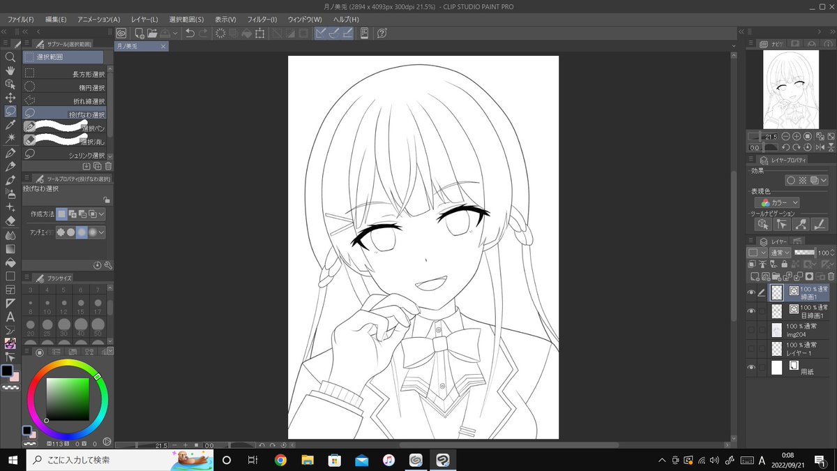Screen dimensions: 837x471
Task: Toggle snap to ruler in the command bar
Action: (321, 33)
